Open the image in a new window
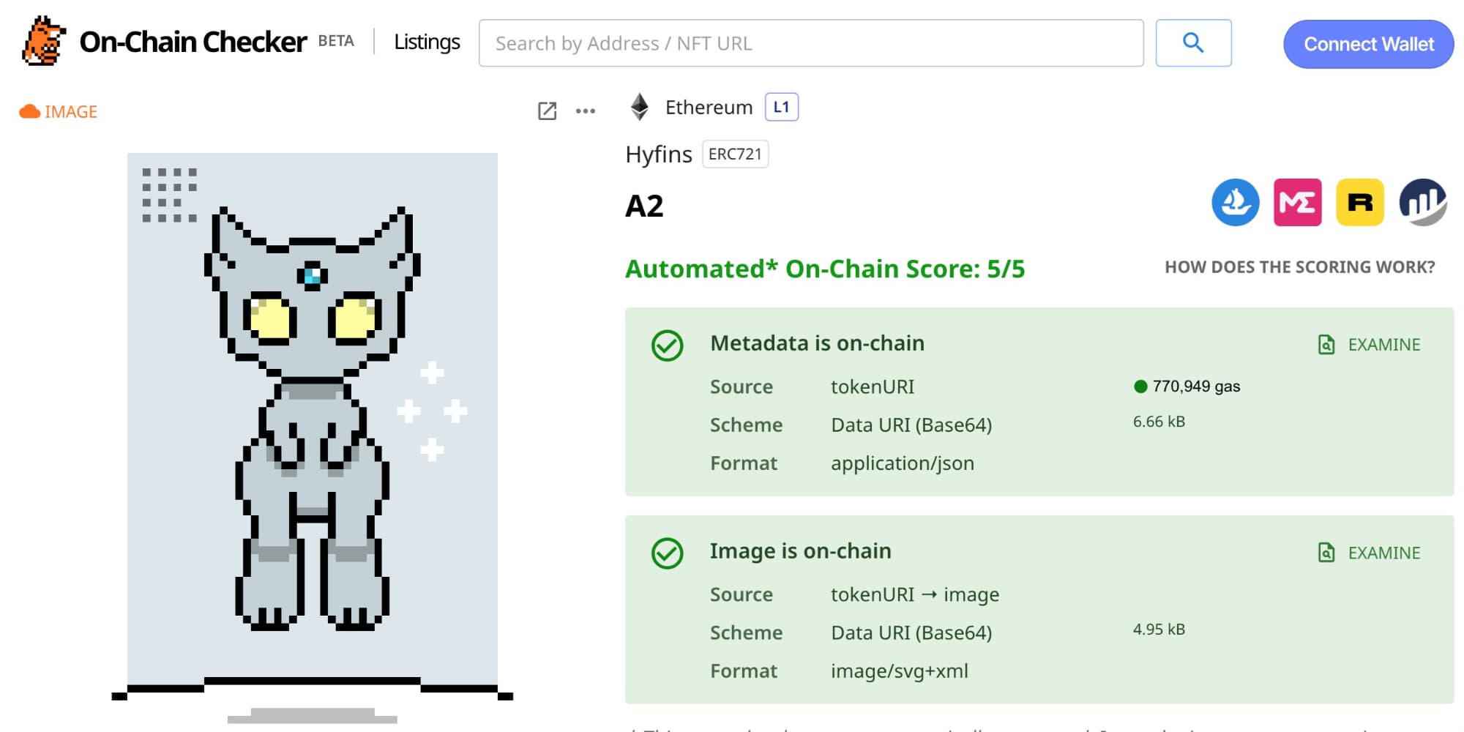This screenshot has width=1464, height=732. tap(547, 111)
